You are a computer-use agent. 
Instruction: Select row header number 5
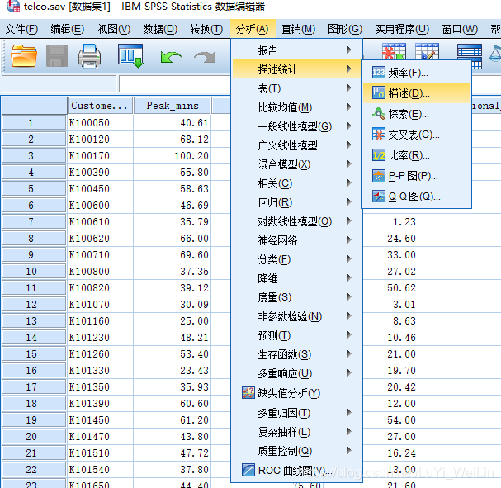click(34, 188)
